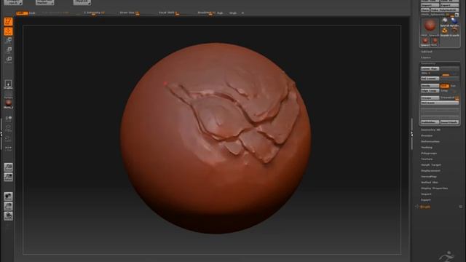Viewport: 466px width, 262px height.
Task: Click the sculpted red sphere on canvas
Action: [x=216, y=138]
